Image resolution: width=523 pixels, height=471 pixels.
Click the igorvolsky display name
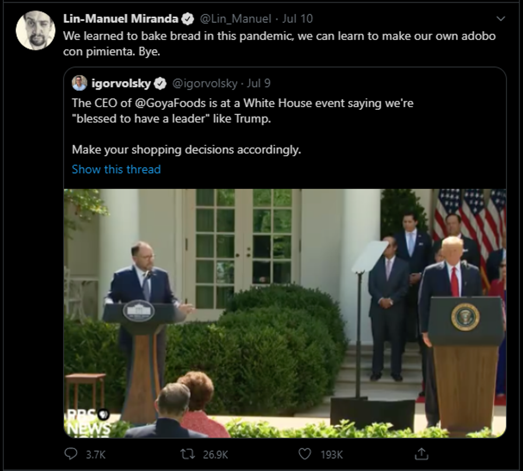122,83
